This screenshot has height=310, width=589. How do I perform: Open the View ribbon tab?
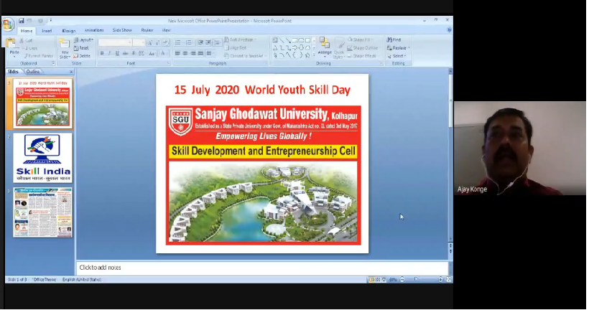coord(166,30)
